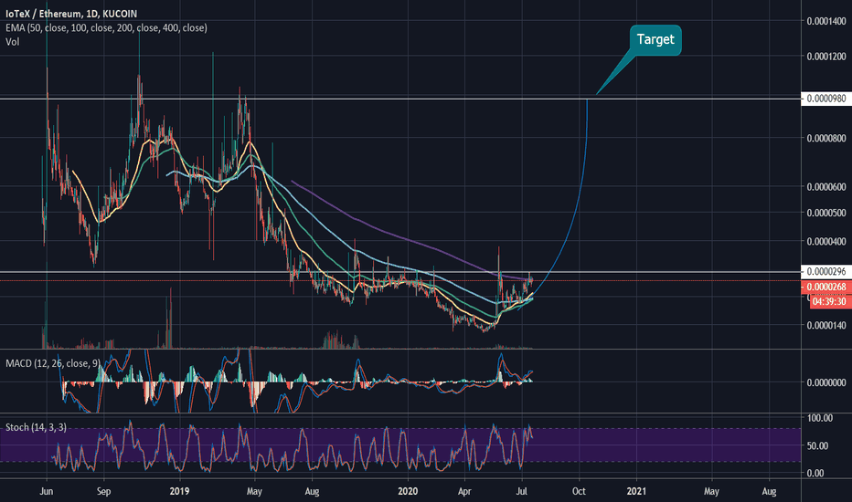Click the 04:39:30 countdown timer tag
Image resolution: width=852 pixels, height=502 pixels.
point(830,301)
